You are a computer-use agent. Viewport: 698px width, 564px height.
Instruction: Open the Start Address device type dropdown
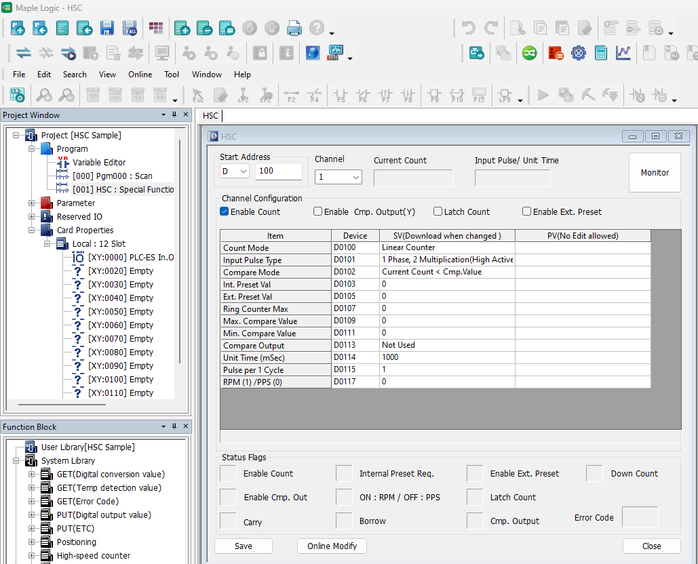click(235, 172)
